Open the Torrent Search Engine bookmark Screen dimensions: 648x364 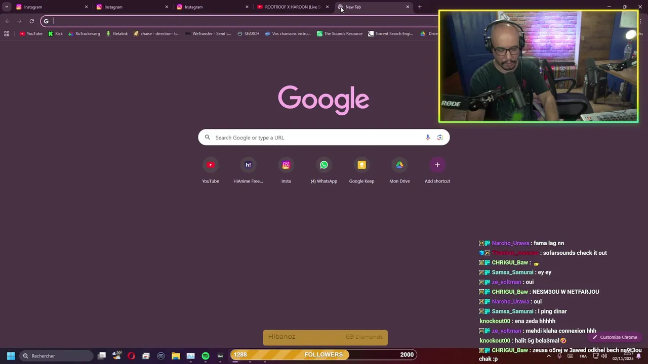[x=391, y=34]
